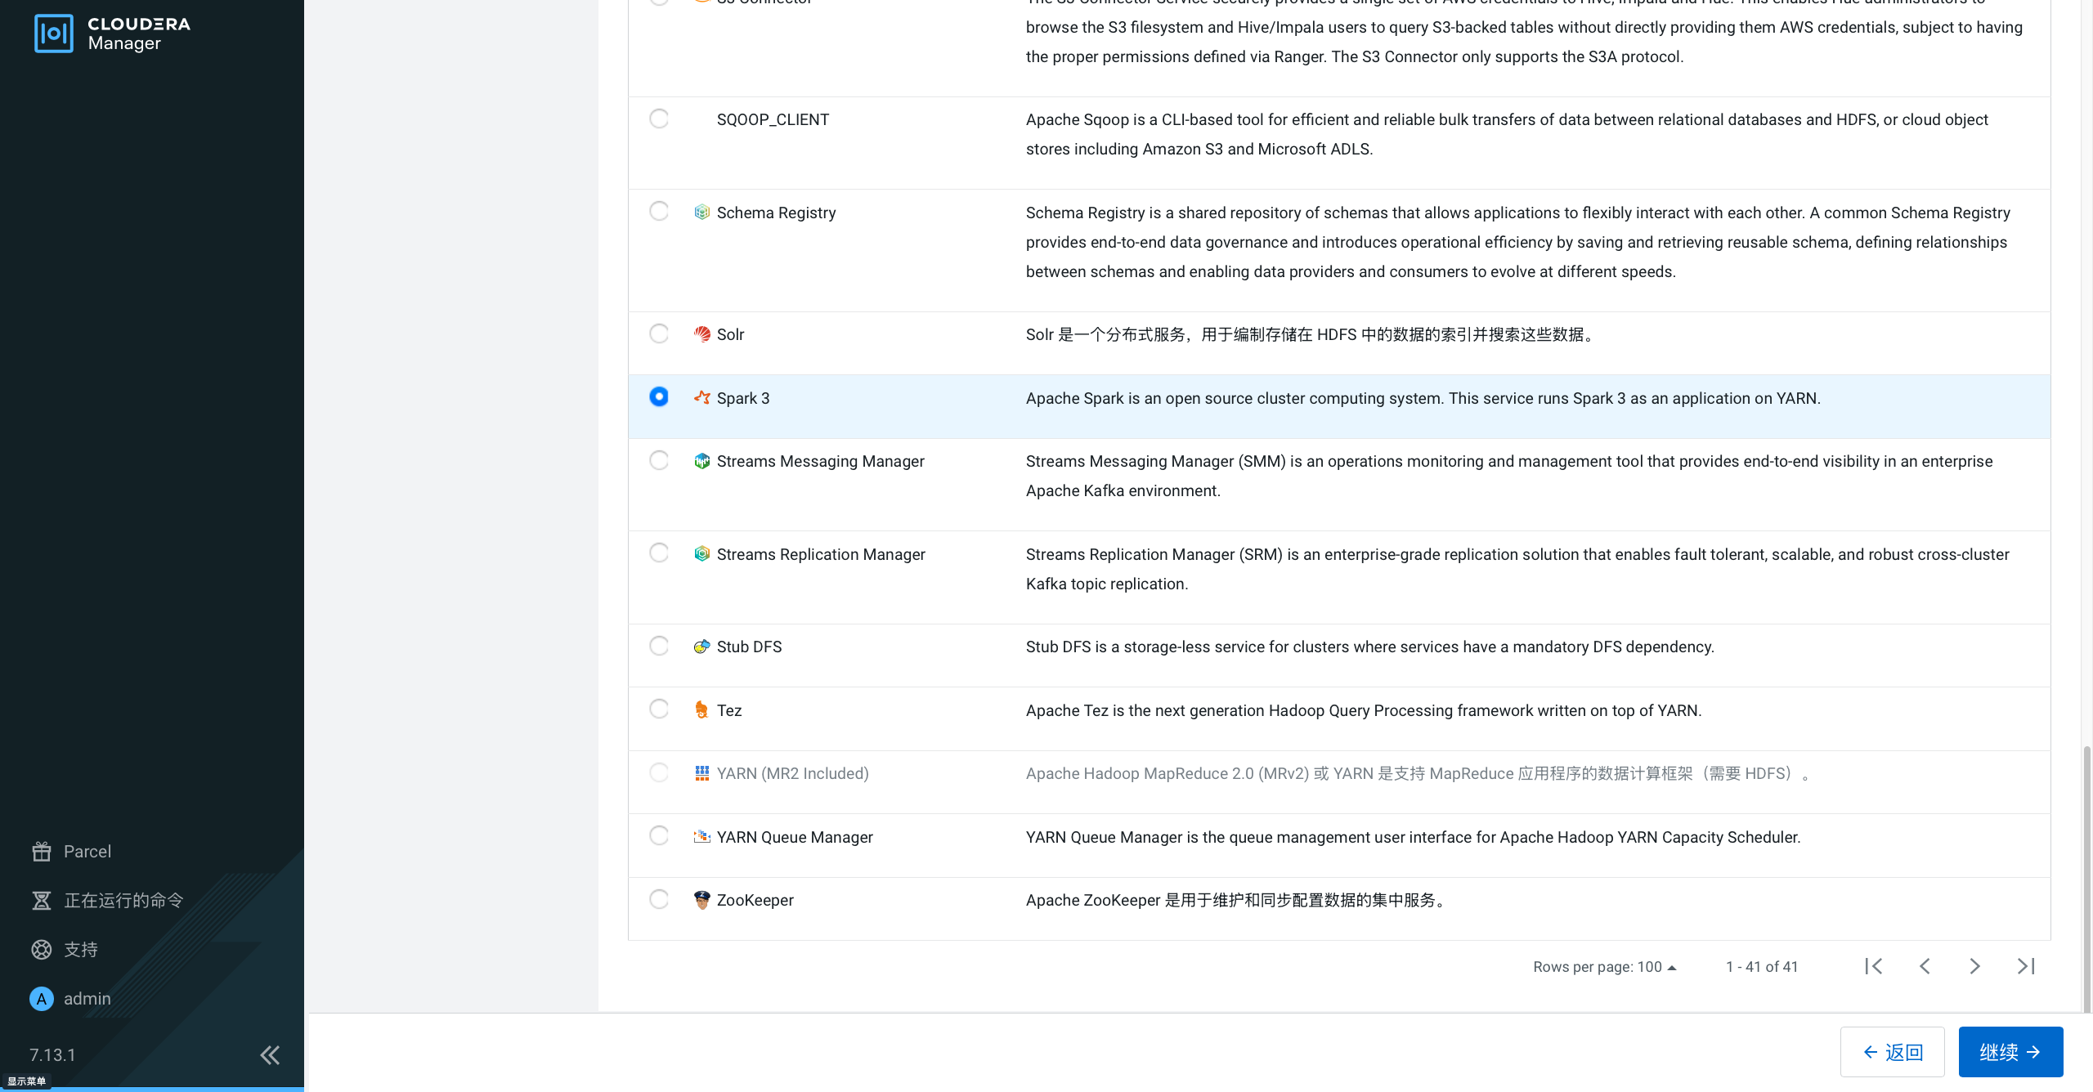Image resolution: width=2093 pixels, height=1092 pixels.
Task: Click the blue Continue button
Action: pos(2010,1052)
